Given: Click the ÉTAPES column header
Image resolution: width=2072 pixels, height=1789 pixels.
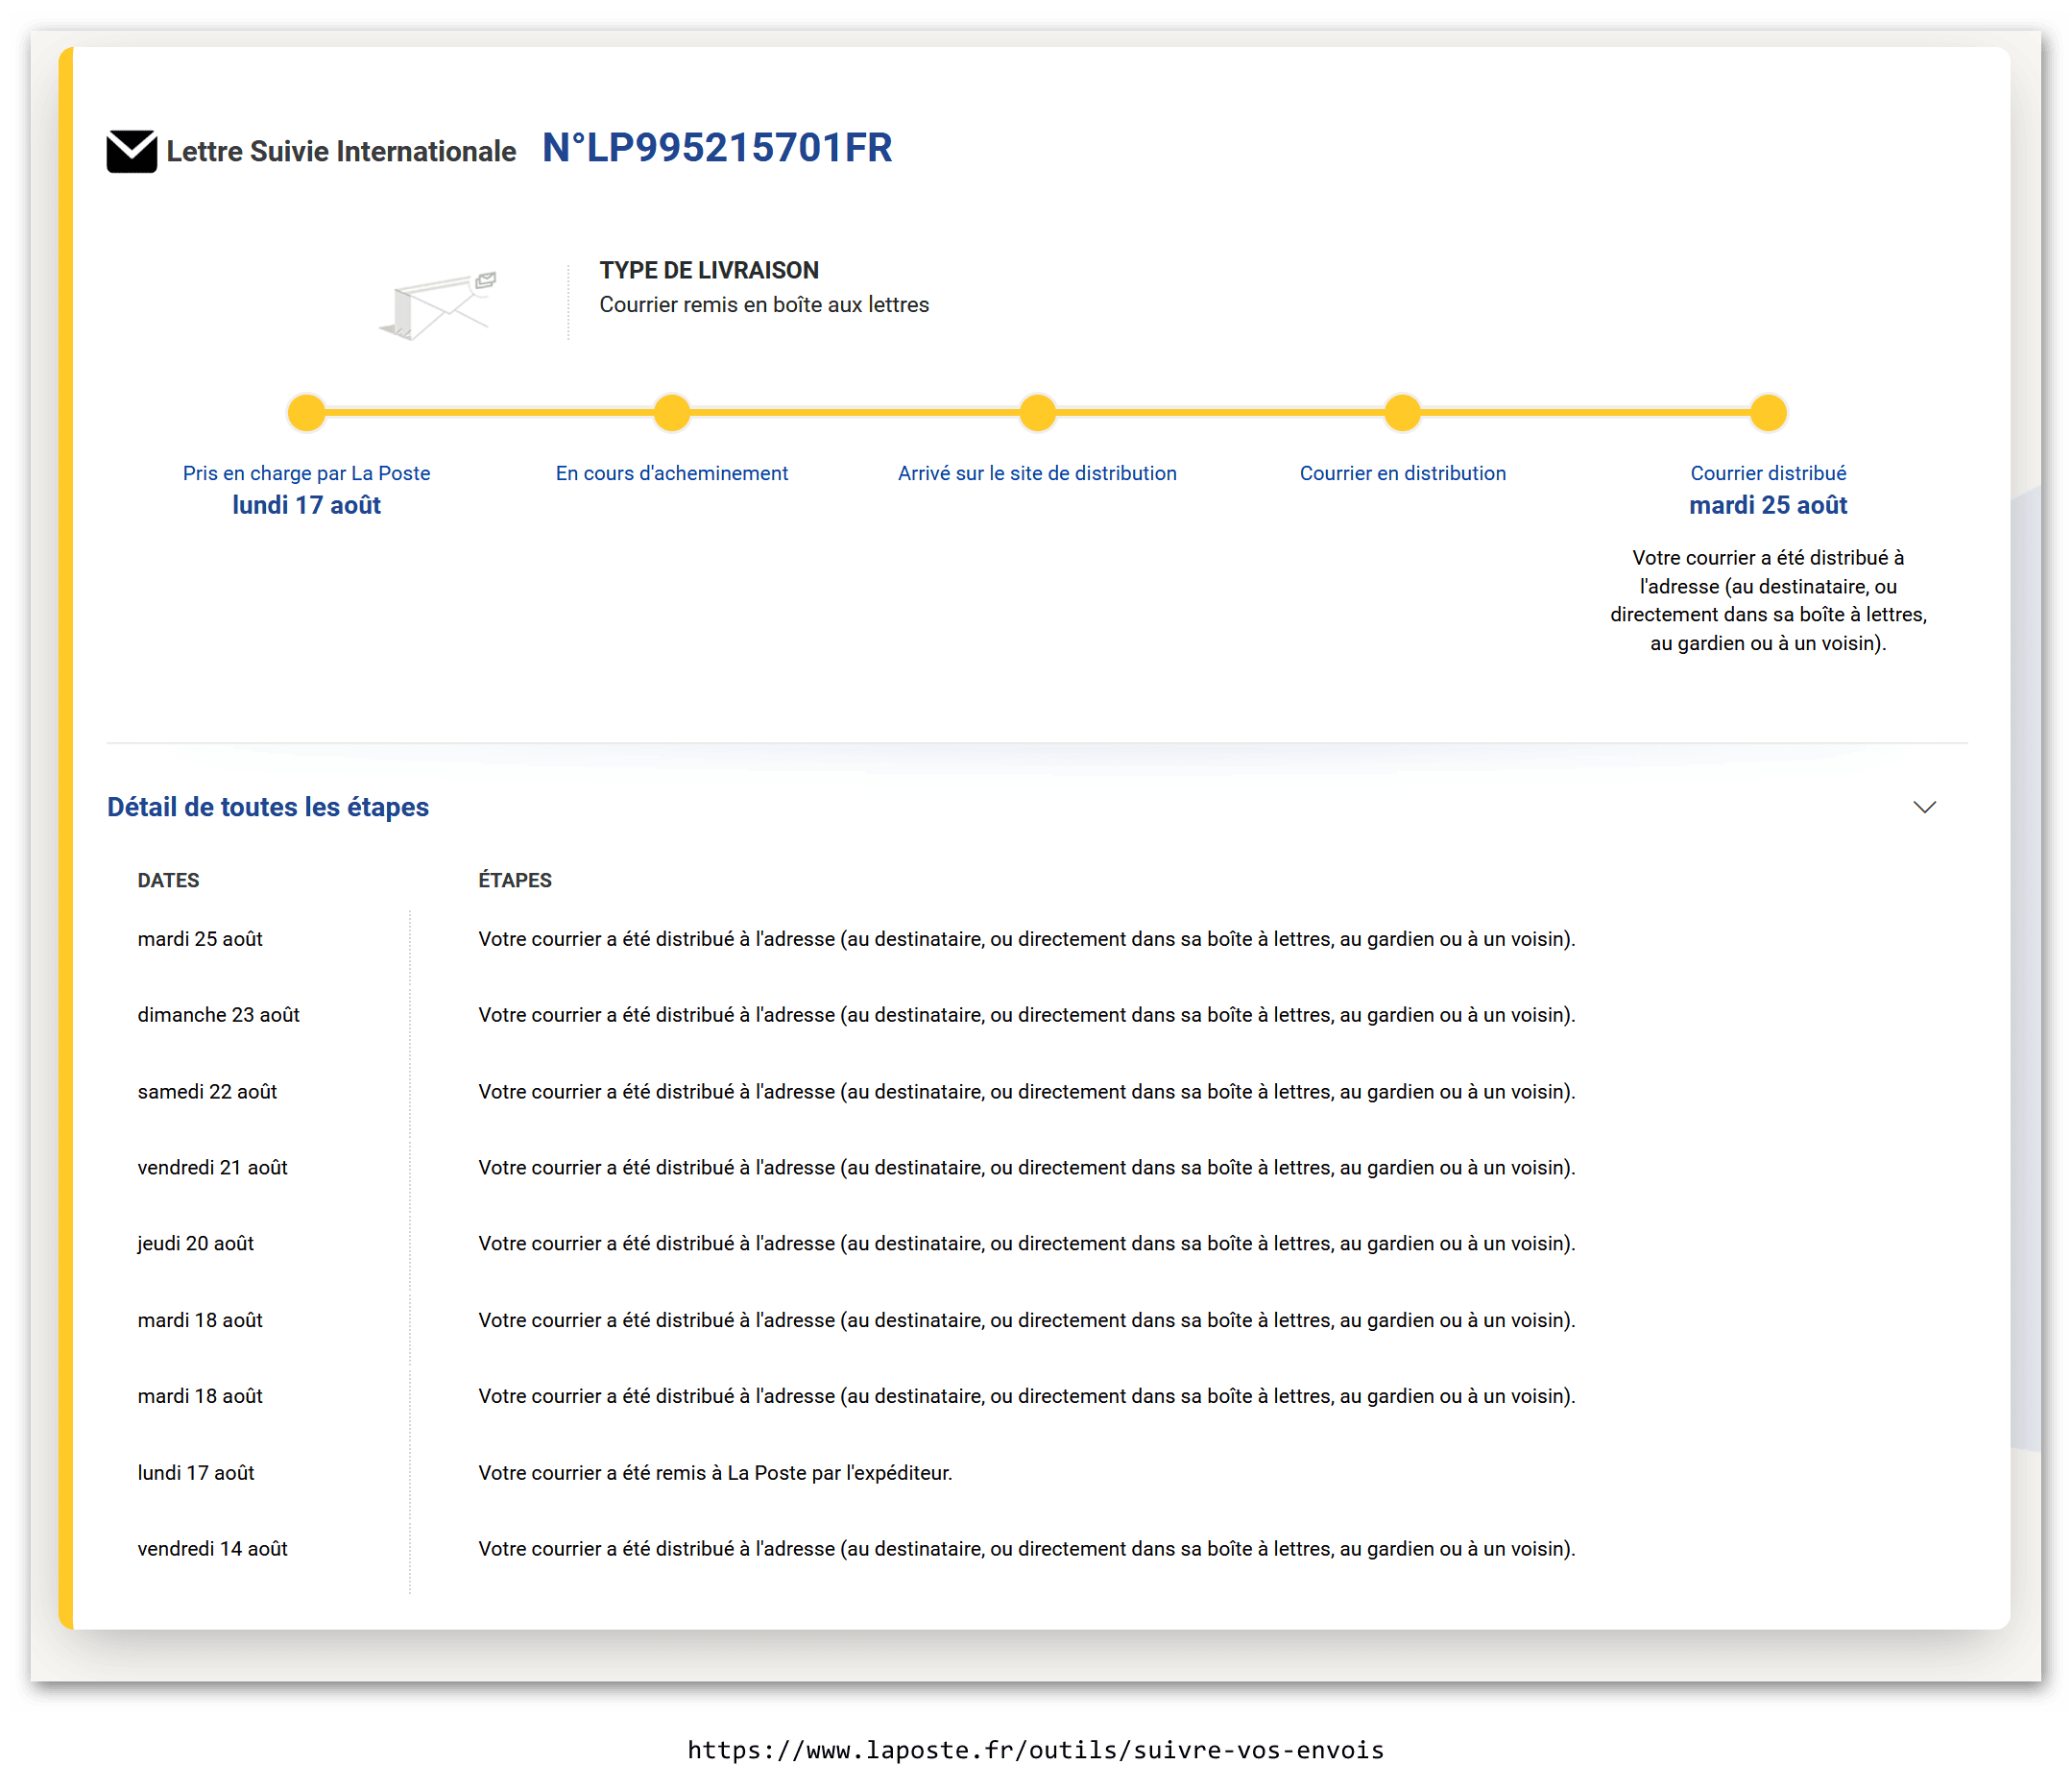Looking at the screenshot, I should tap(515, 880).
